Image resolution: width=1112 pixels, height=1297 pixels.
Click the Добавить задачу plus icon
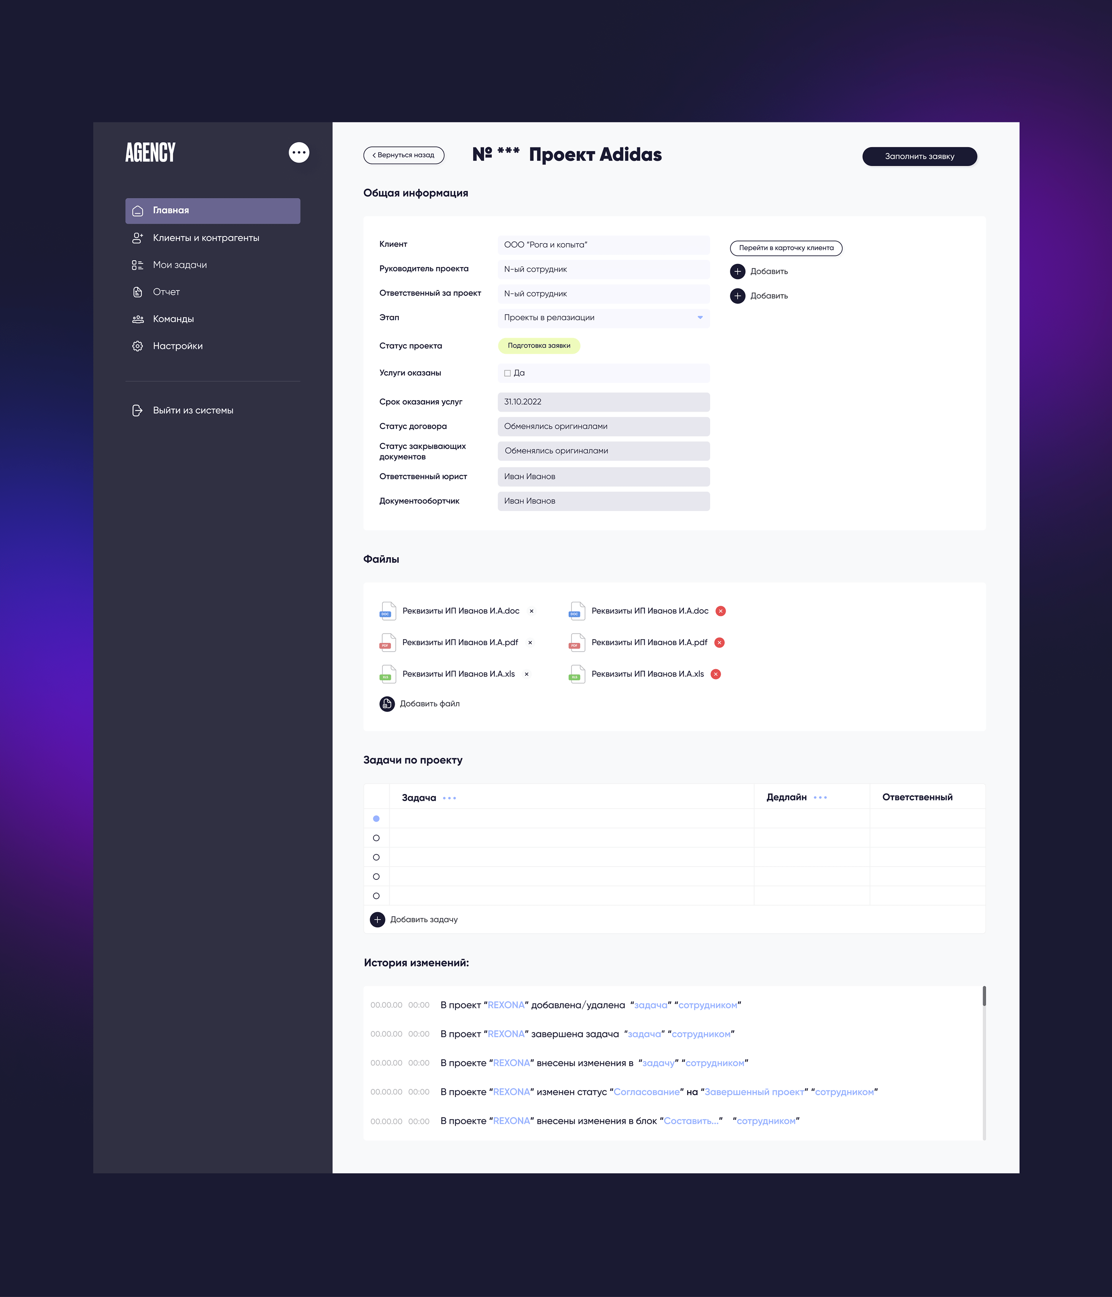click(x=377, y=920)
